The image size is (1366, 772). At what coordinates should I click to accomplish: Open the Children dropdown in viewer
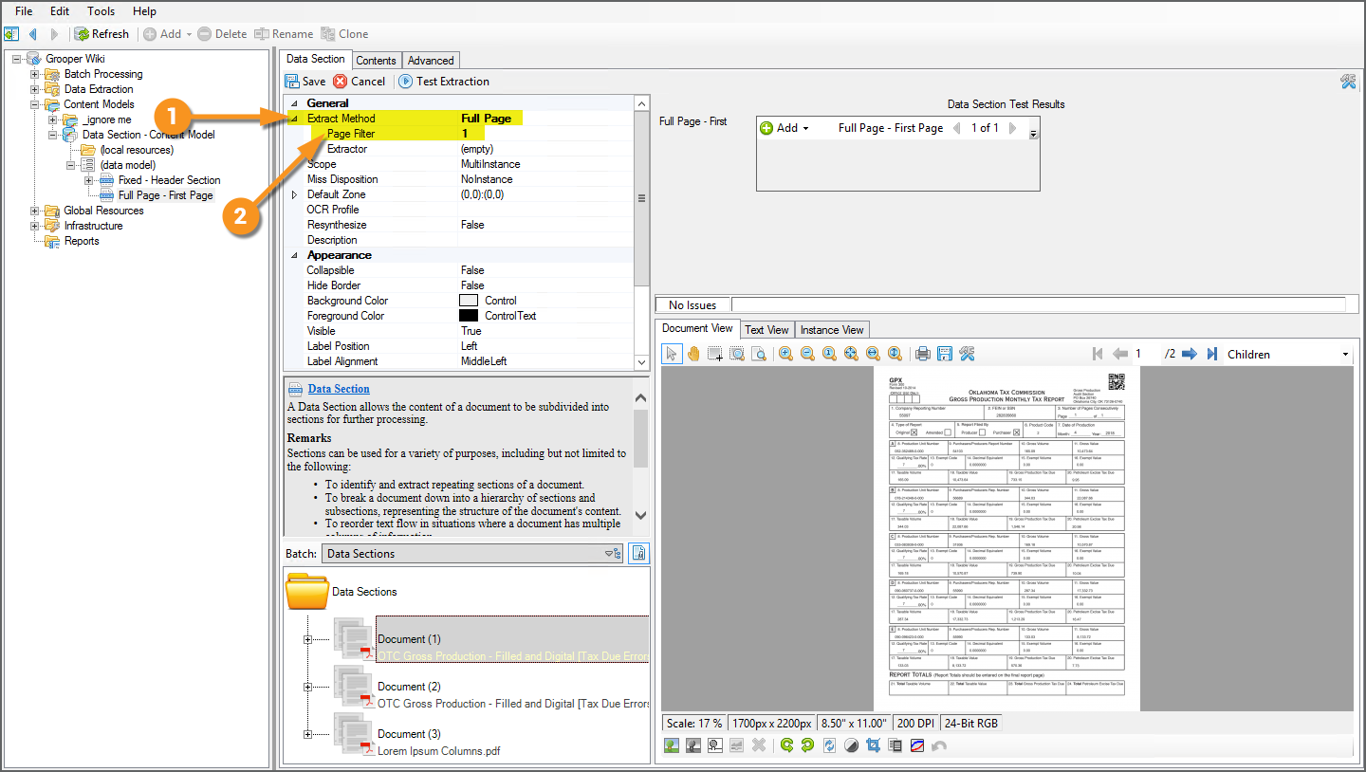point(1345,355)
